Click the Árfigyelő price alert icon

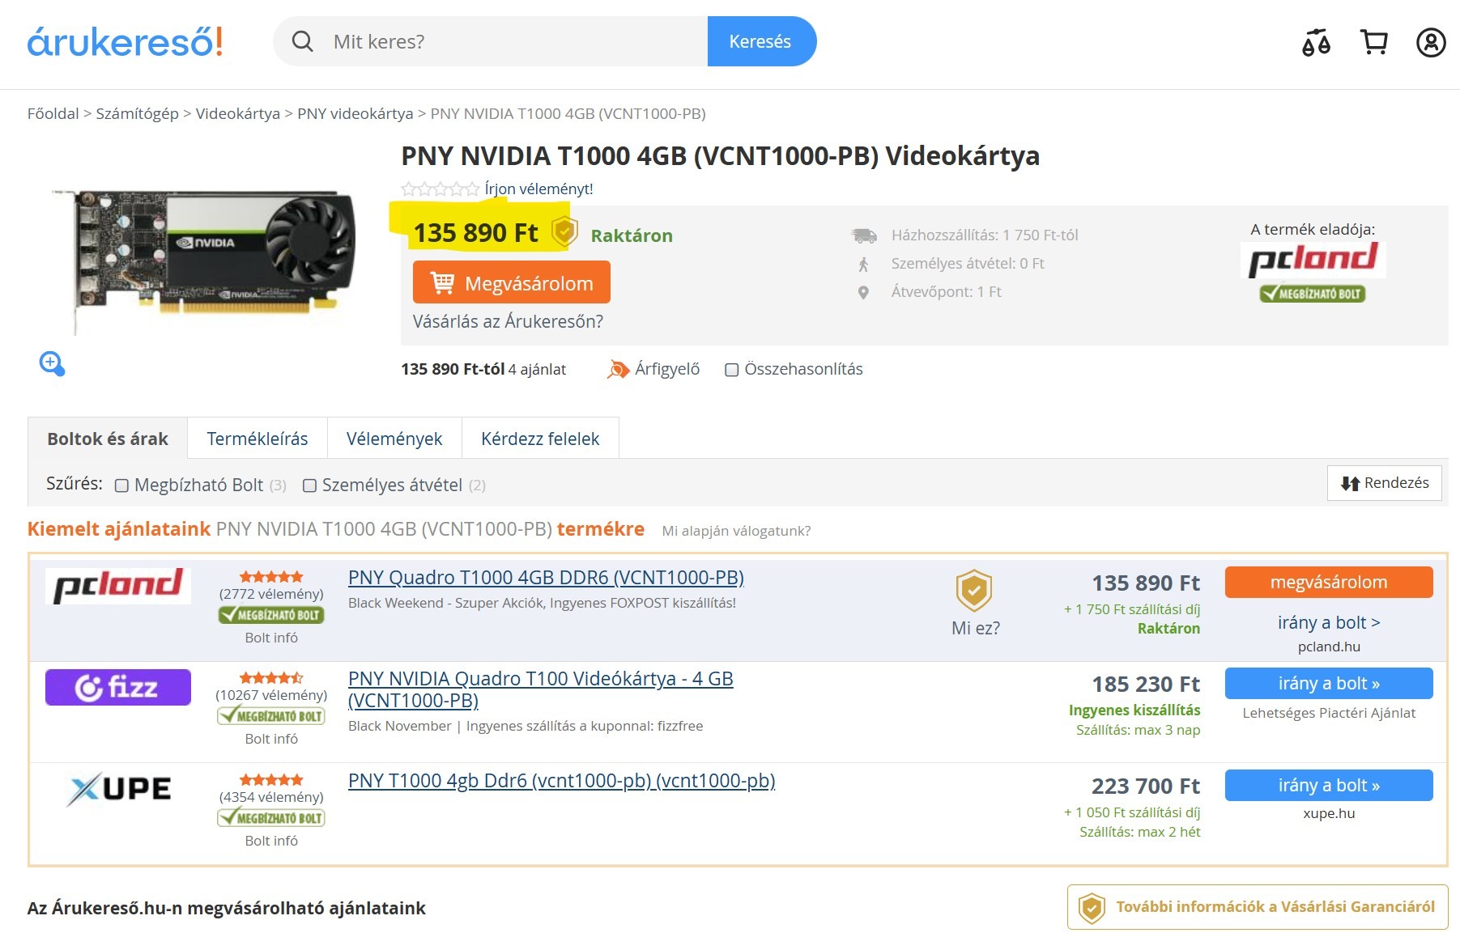pos(618,370)
